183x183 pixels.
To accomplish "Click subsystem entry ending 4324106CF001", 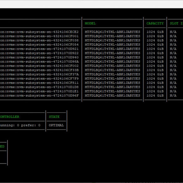I will [39, 36].
